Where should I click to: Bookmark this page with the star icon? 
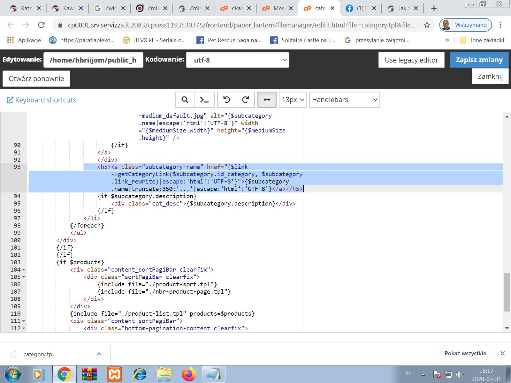(x=427, y=25)
